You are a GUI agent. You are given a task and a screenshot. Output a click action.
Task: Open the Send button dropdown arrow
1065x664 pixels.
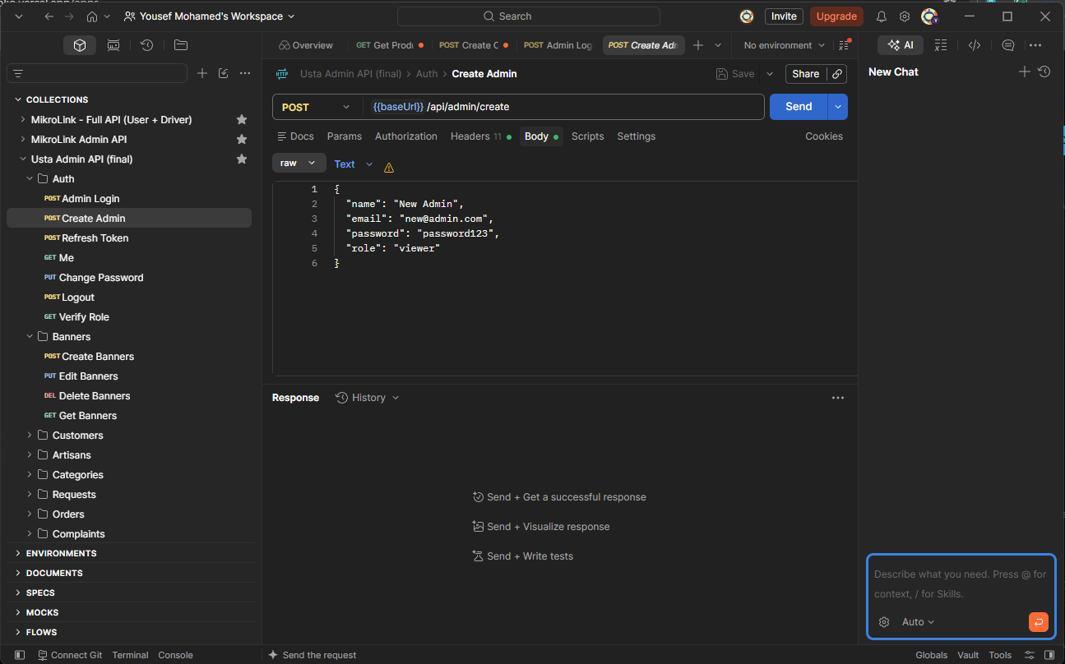tap(838, 107)
